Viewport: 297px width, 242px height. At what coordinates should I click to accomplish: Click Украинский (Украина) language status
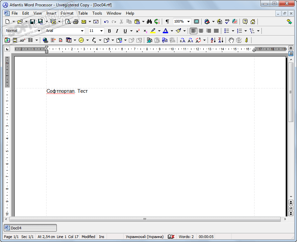coord(145,237)
